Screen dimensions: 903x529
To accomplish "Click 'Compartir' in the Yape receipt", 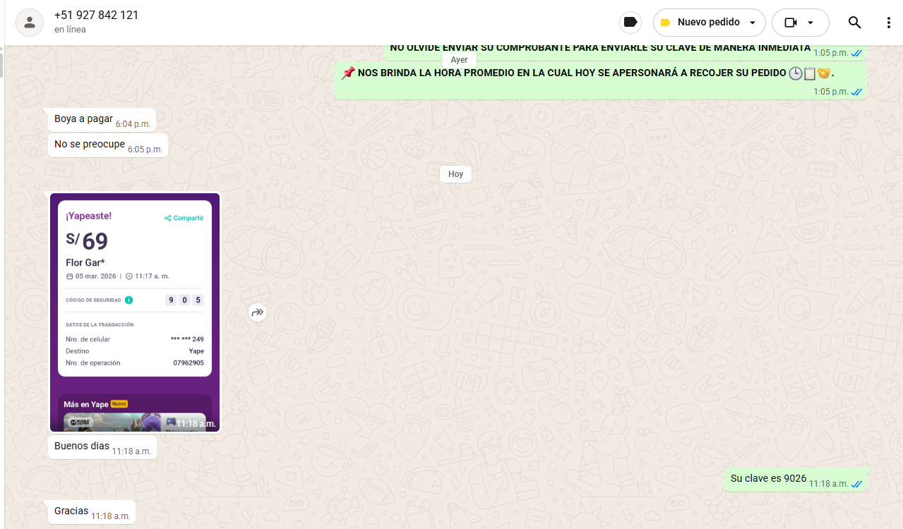I will pyautogui.click(x=184, y=218).
